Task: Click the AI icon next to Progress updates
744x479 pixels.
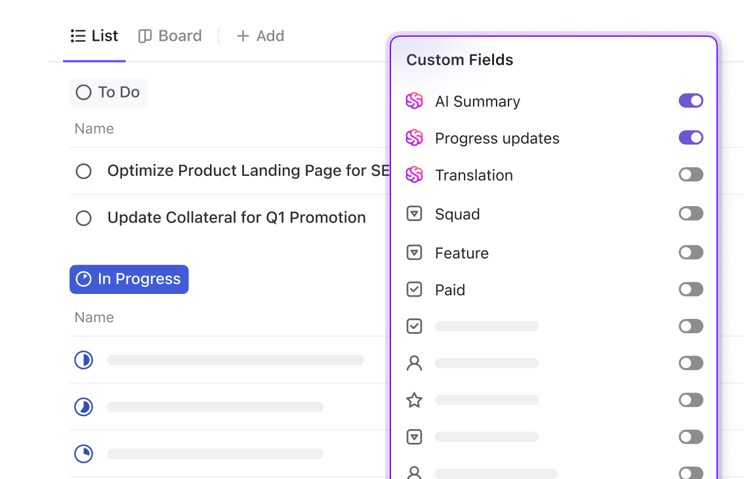Action: (414, 138)
